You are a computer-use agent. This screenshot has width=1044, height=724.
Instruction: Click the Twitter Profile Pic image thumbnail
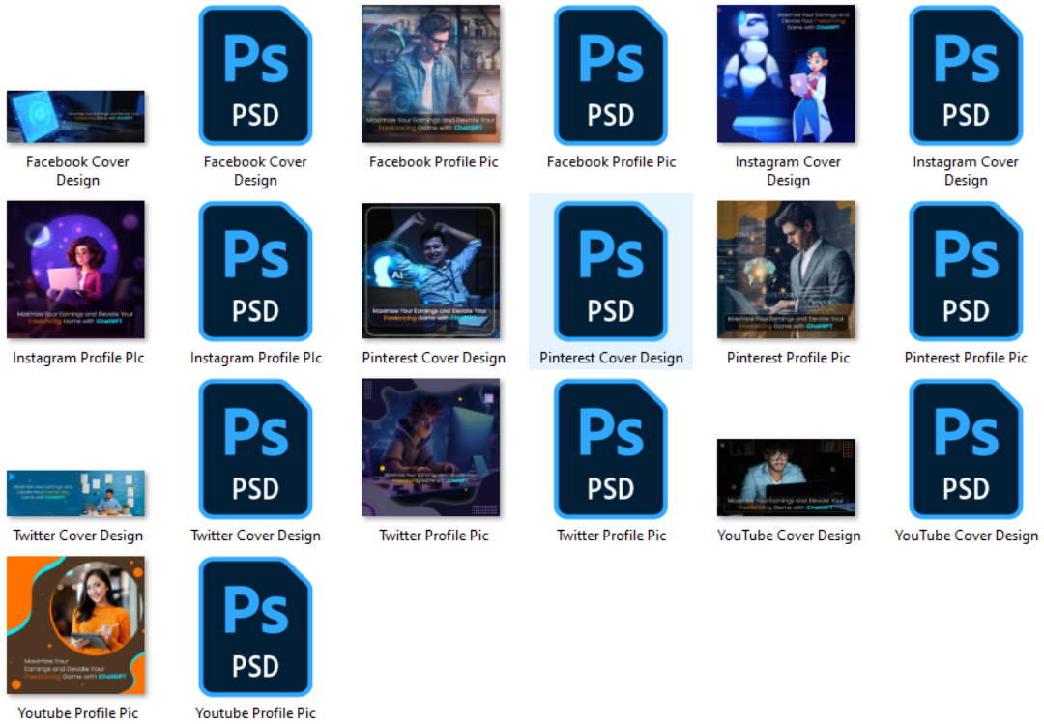(431, 448)
